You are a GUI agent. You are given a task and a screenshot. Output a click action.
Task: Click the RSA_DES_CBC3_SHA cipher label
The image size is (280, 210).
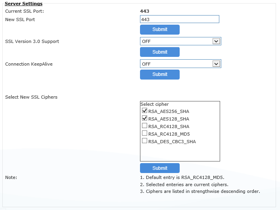172,142
